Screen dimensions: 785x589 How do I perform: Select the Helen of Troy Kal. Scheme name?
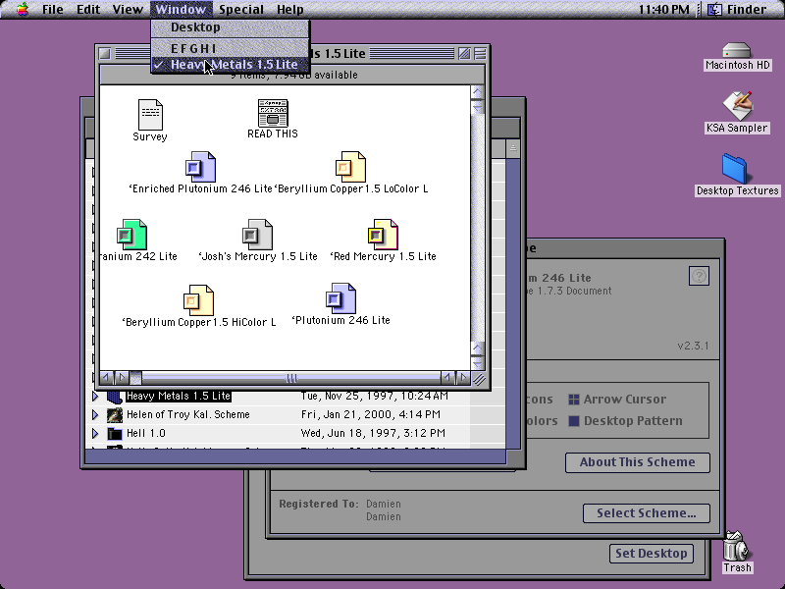click(187, 414)
